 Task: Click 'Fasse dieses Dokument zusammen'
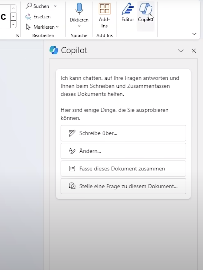[x=123, y=169]
